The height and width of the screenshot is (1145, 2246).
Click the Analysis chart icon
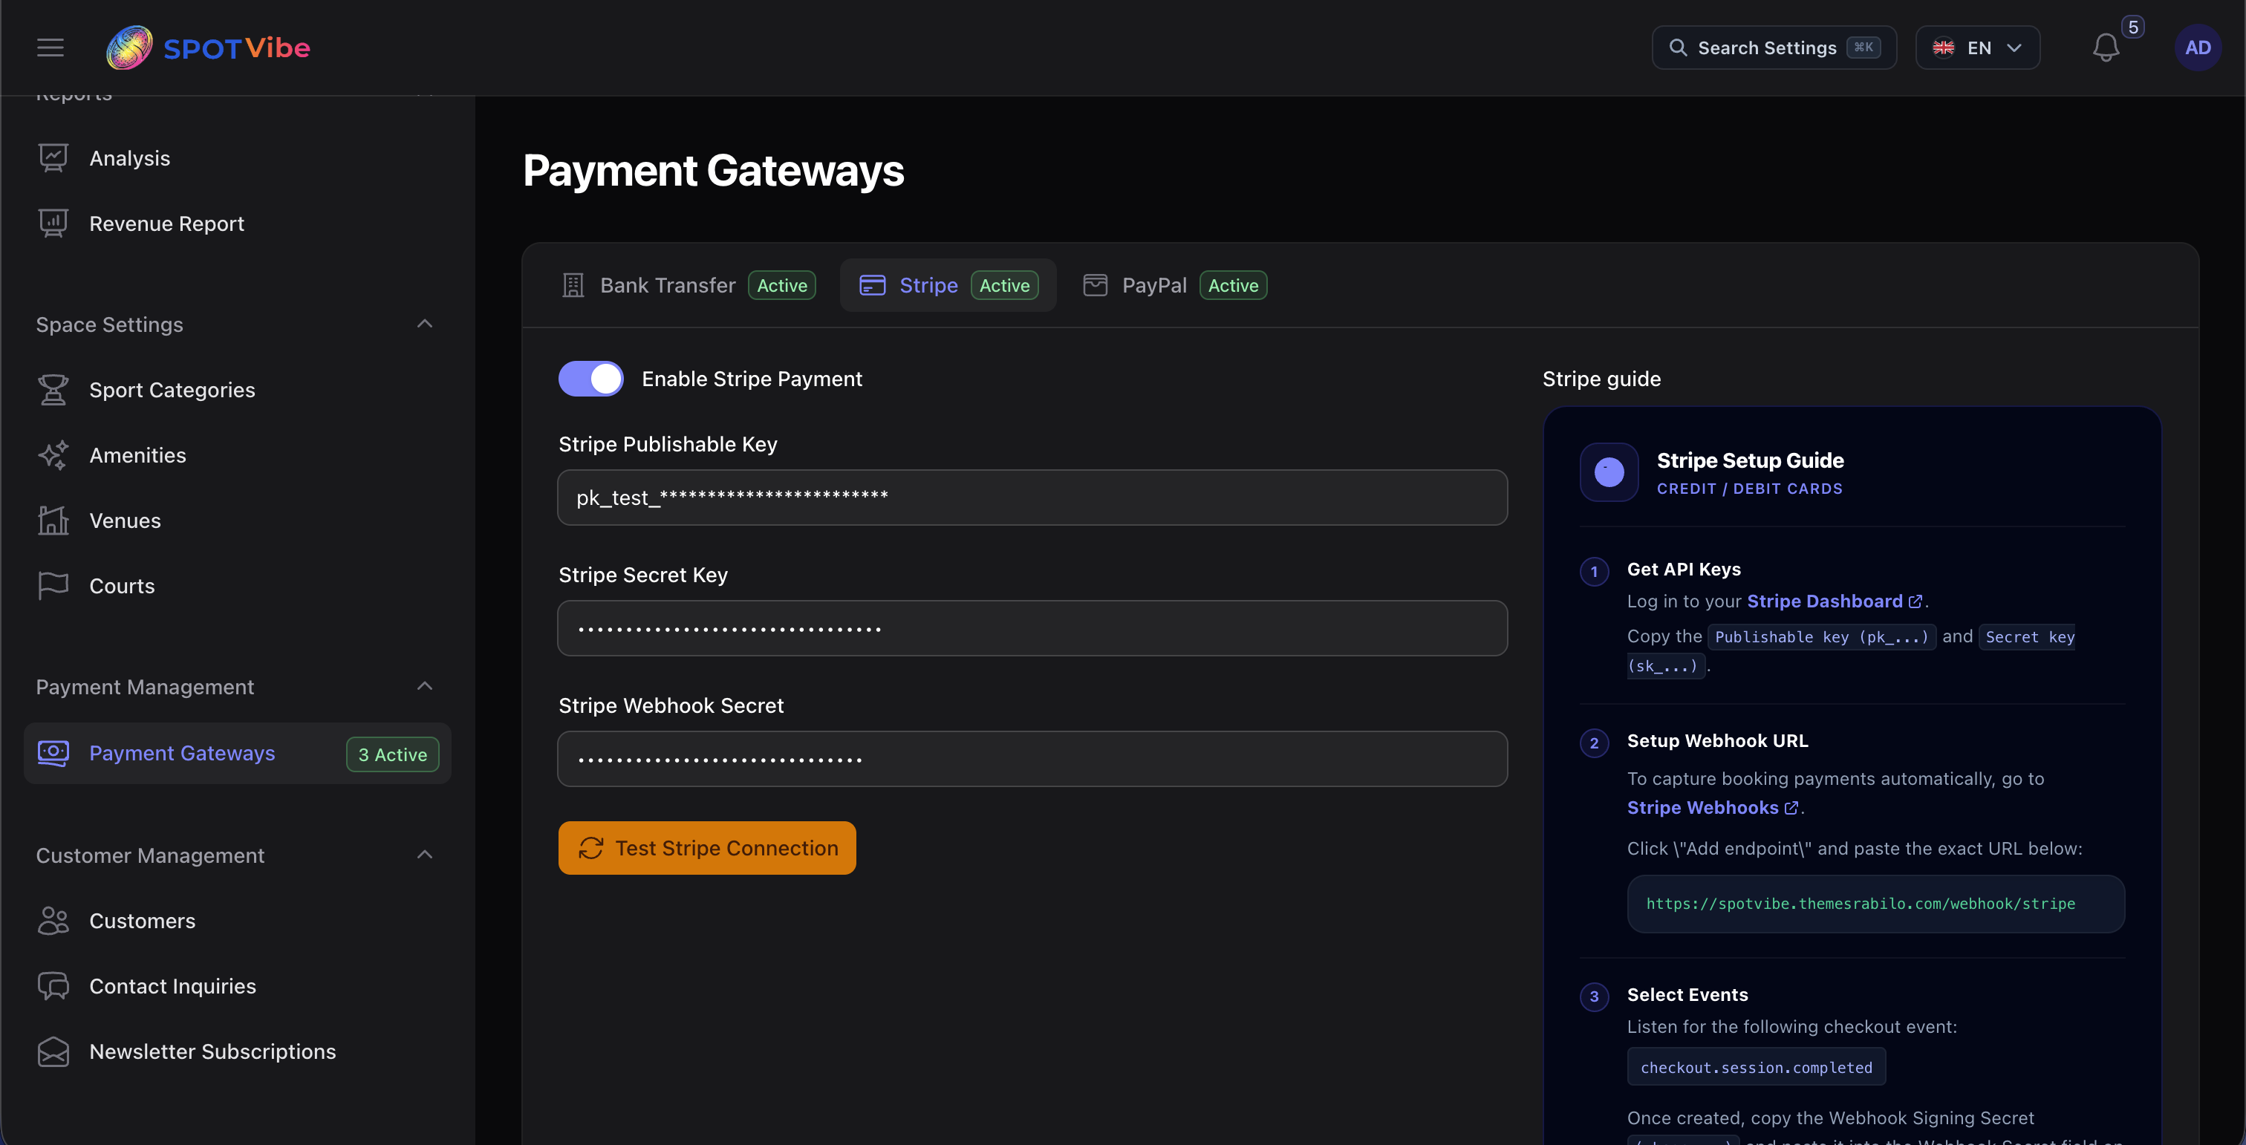coord(53,157)
